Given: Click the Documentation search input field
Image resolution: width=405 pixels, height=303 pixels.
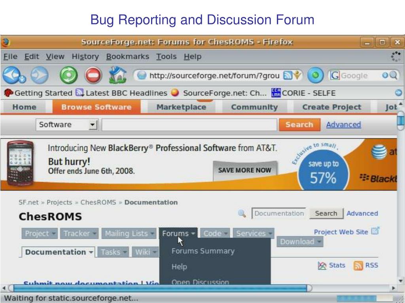Looking at the screenshot, I should pos(279,213).
